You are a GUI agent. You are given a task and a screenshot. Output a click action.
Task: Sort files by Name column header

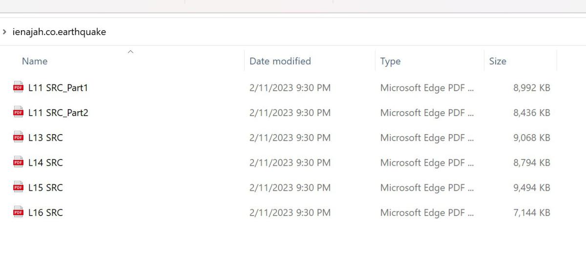pyautogui.click(x=35, y=61)
